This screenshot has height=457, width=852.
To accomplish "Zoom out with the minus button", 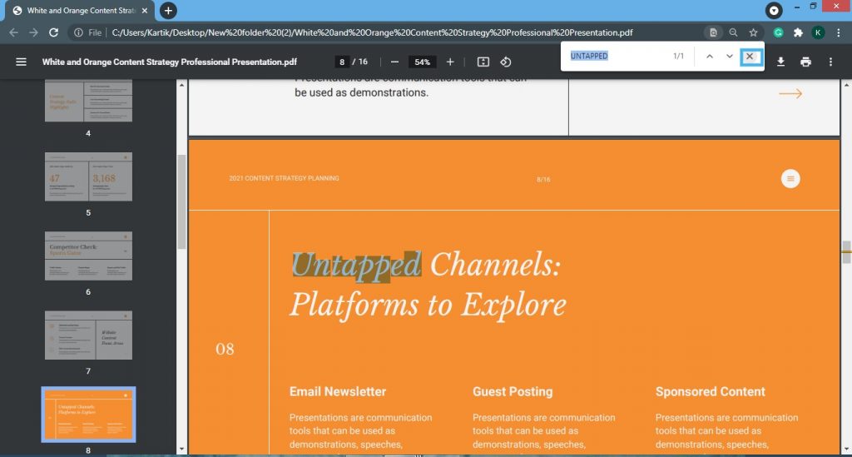I will pyautogui.click(x=395, y=62).
